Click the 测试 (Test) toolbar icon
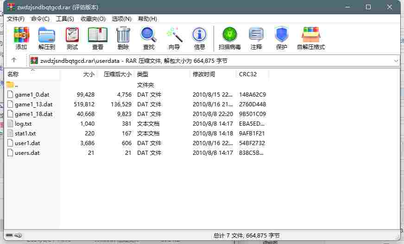The height and width of the screenshot is (244, 404). (x=72, y=35)
